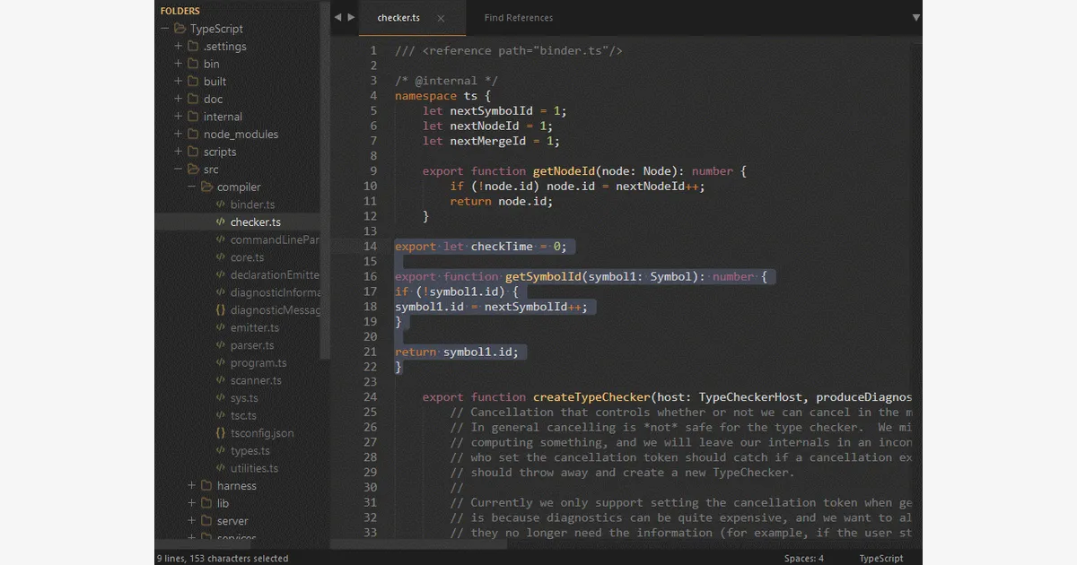1077x565 pixels.
Task: Click line number 14 in gutter
Action: (372, 247)
